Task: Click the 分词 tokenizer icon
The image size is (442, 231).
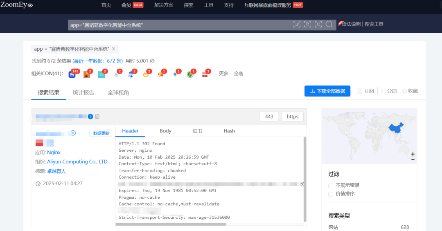Action: 383,91
